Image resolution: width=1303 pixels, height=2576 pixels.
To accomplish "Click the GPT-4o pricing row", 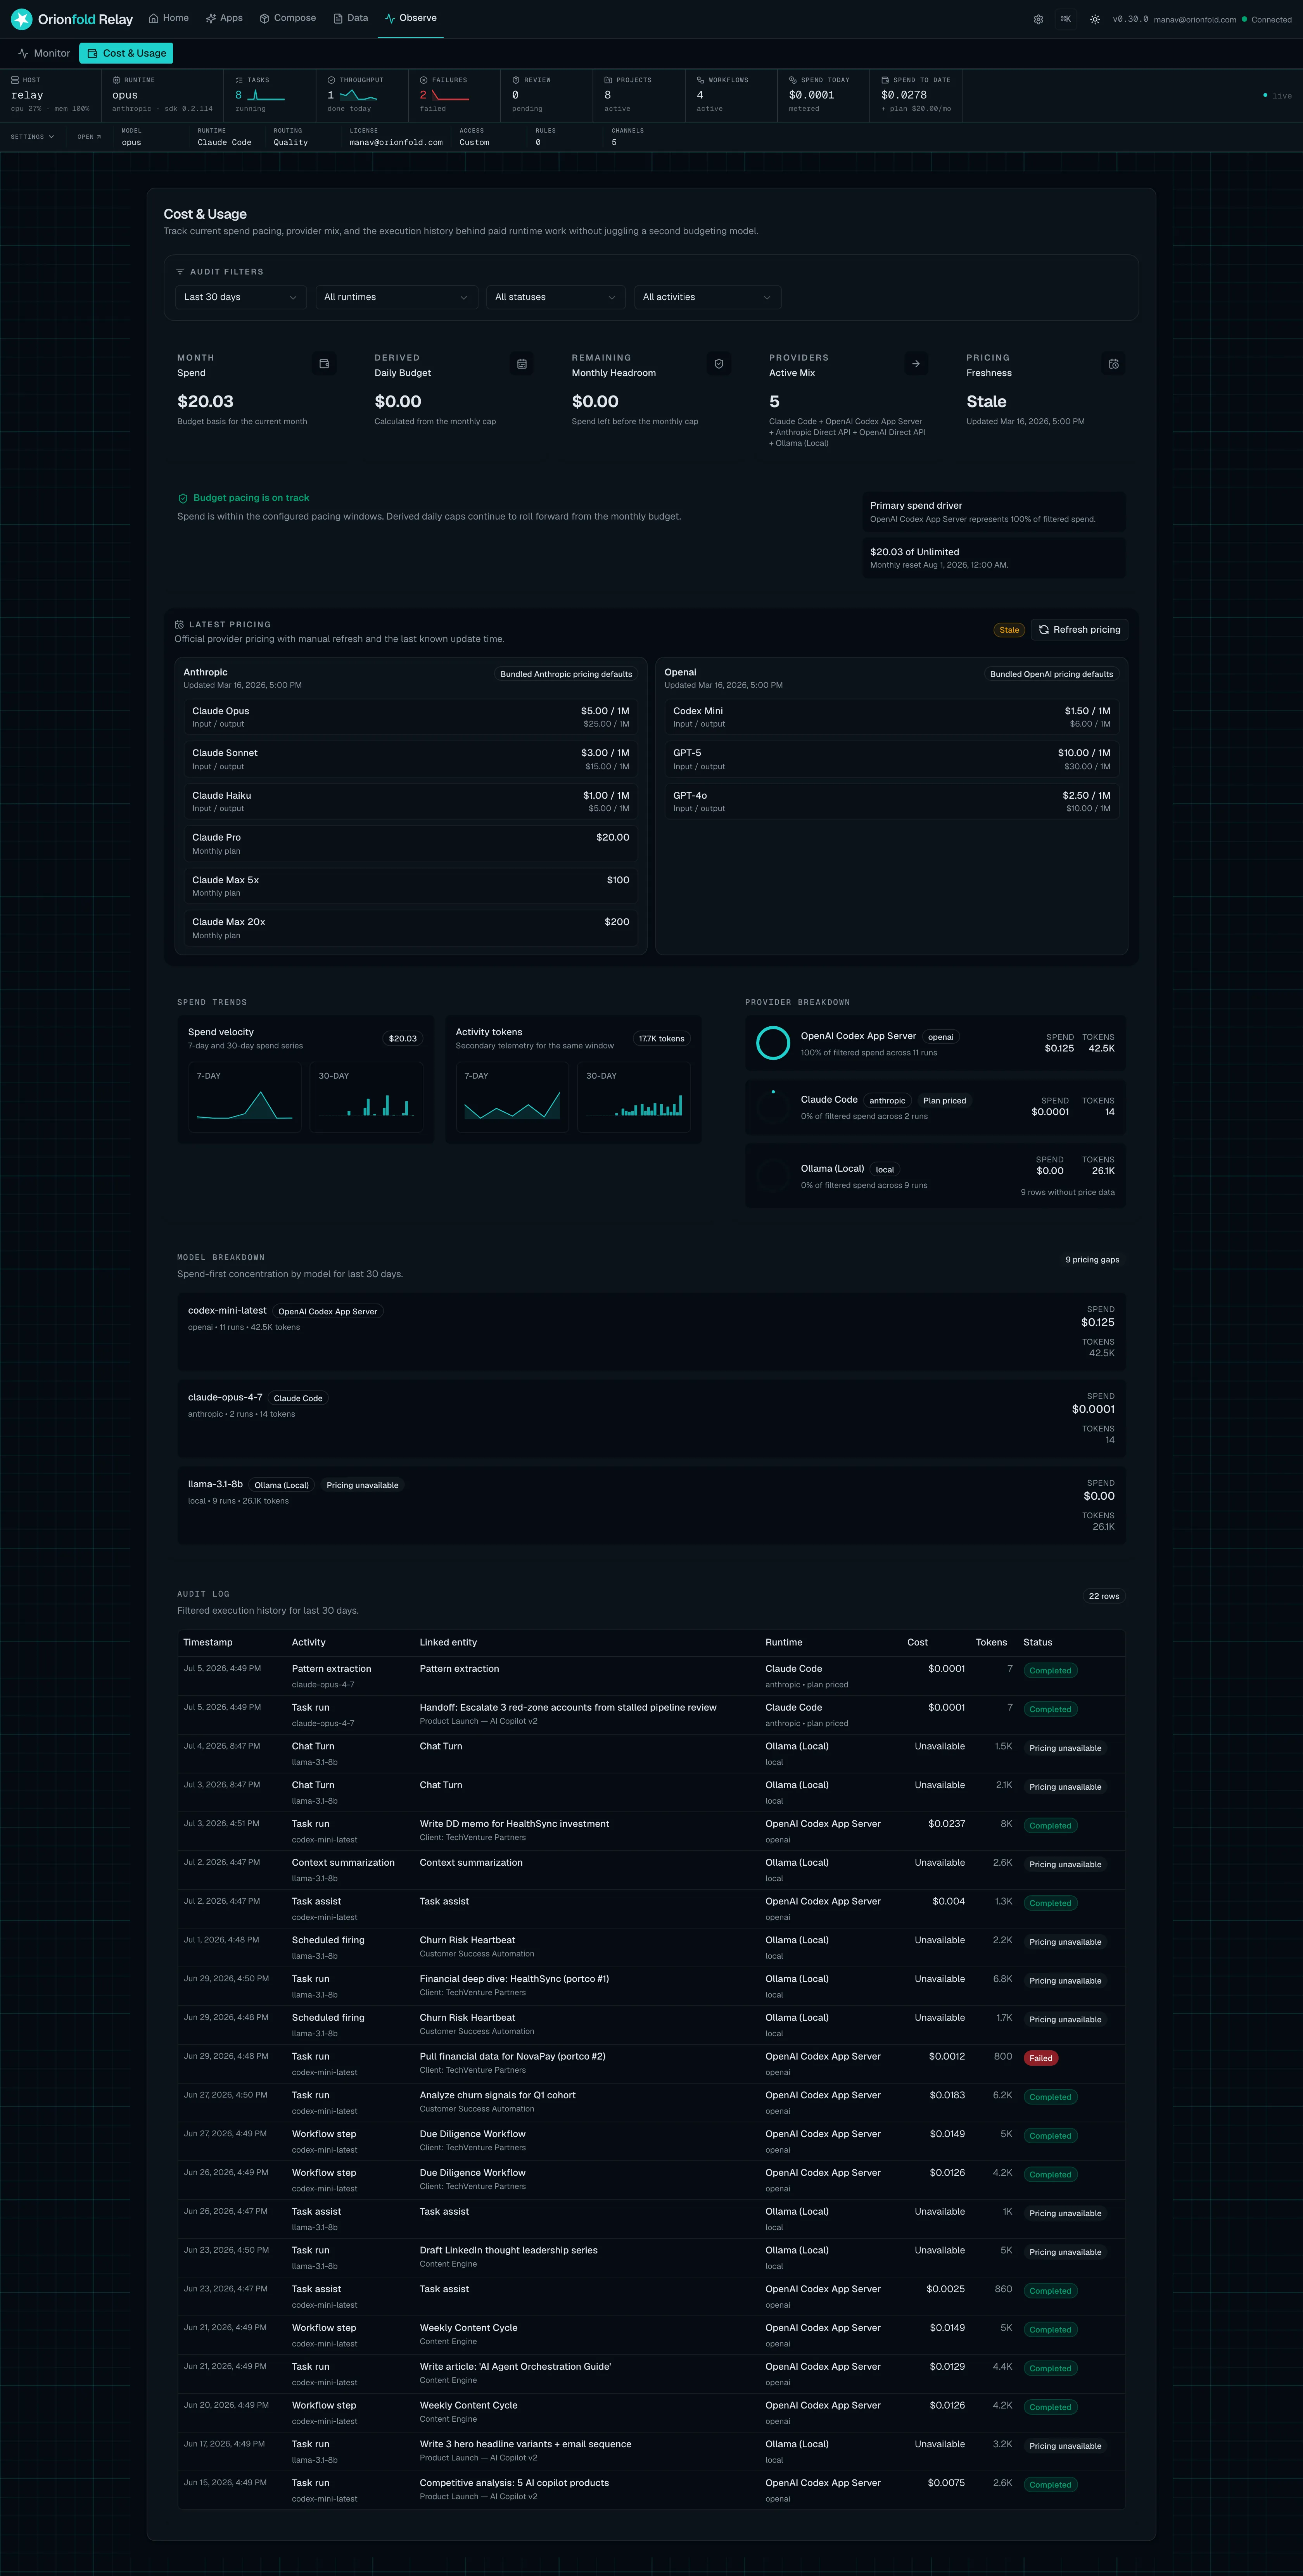I will [892, 802].
